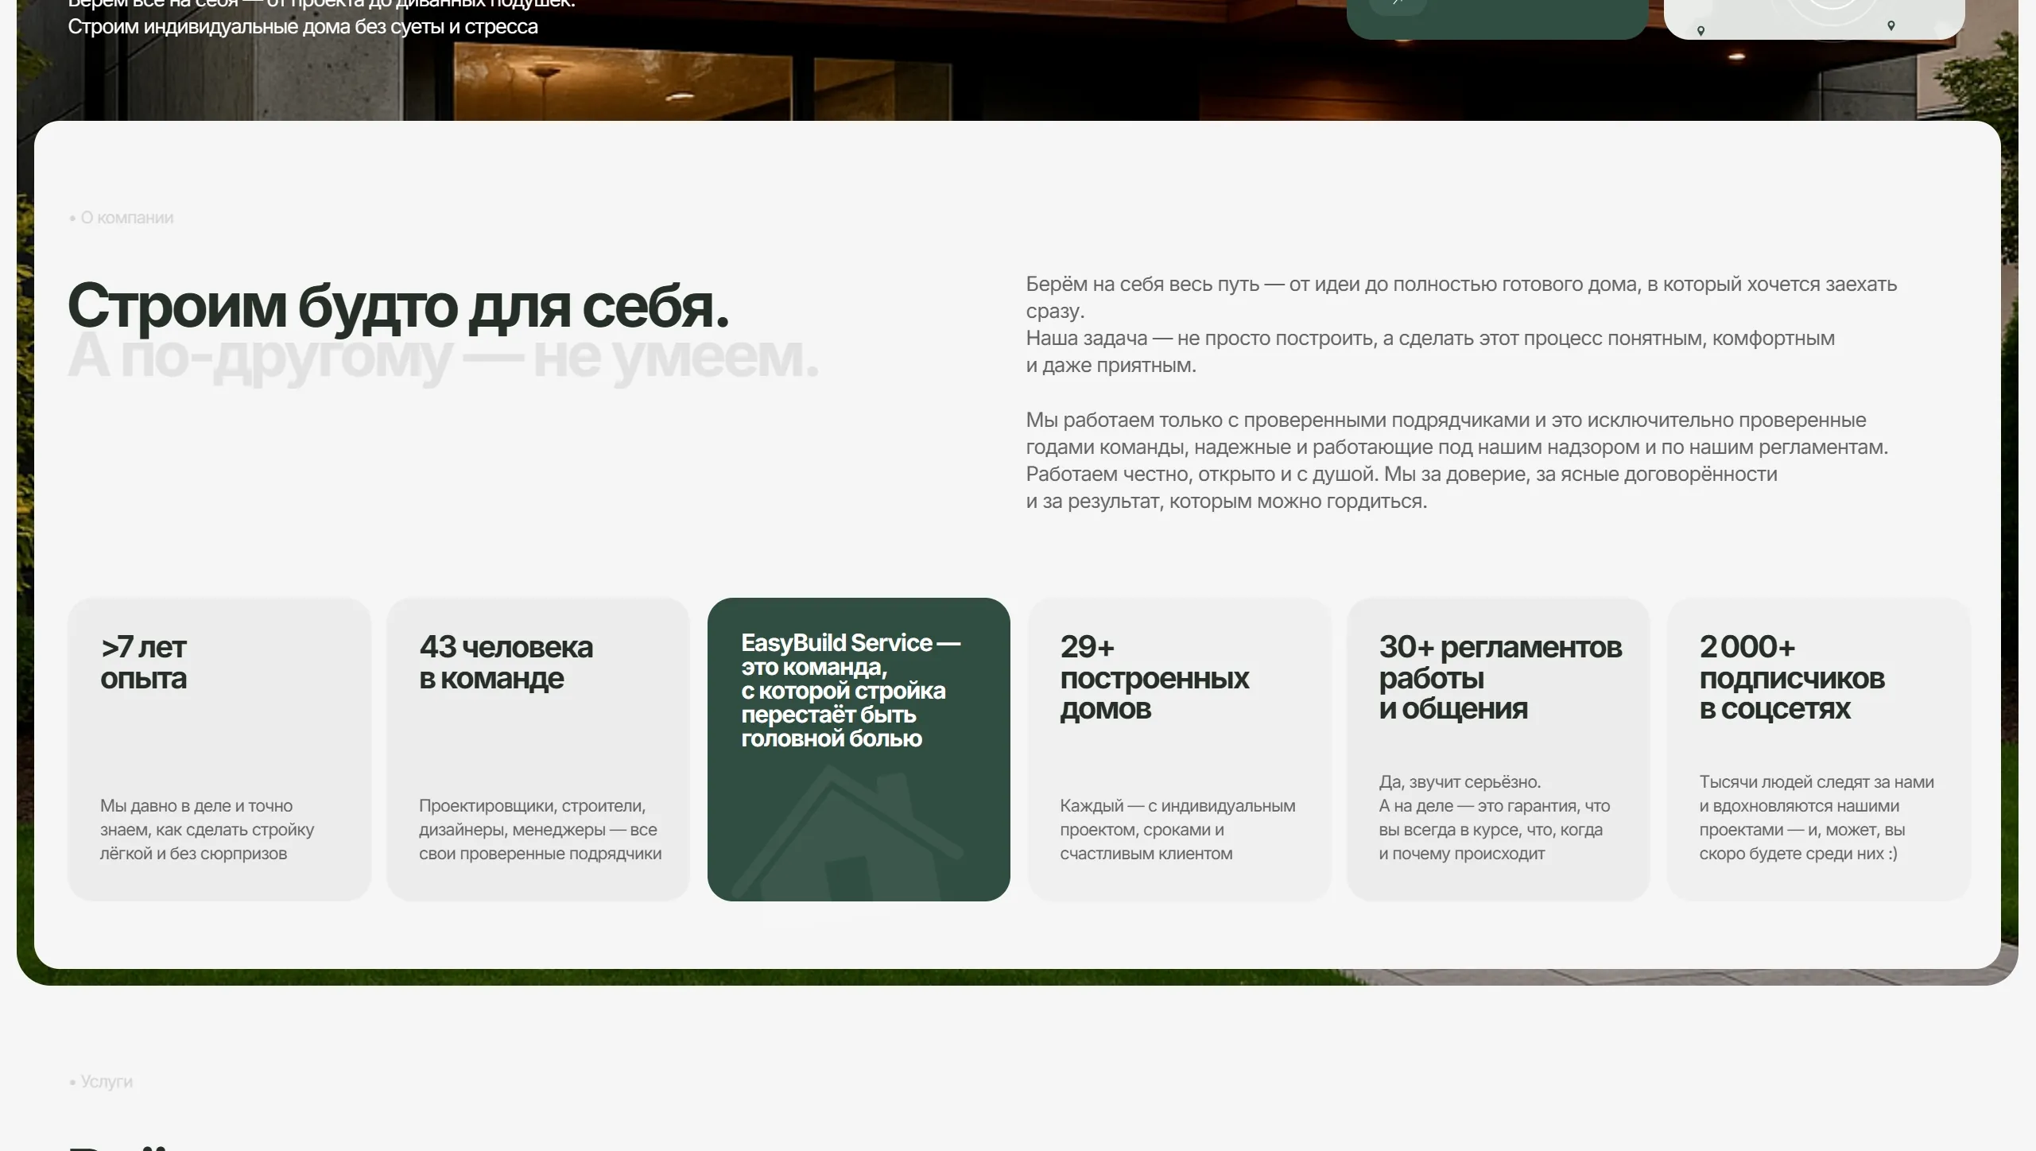Click paragraph starting 'Берём на себя весь путь'
Image resolution: width=2036 pixels, height=1151 pixels.
[1460, 324]
